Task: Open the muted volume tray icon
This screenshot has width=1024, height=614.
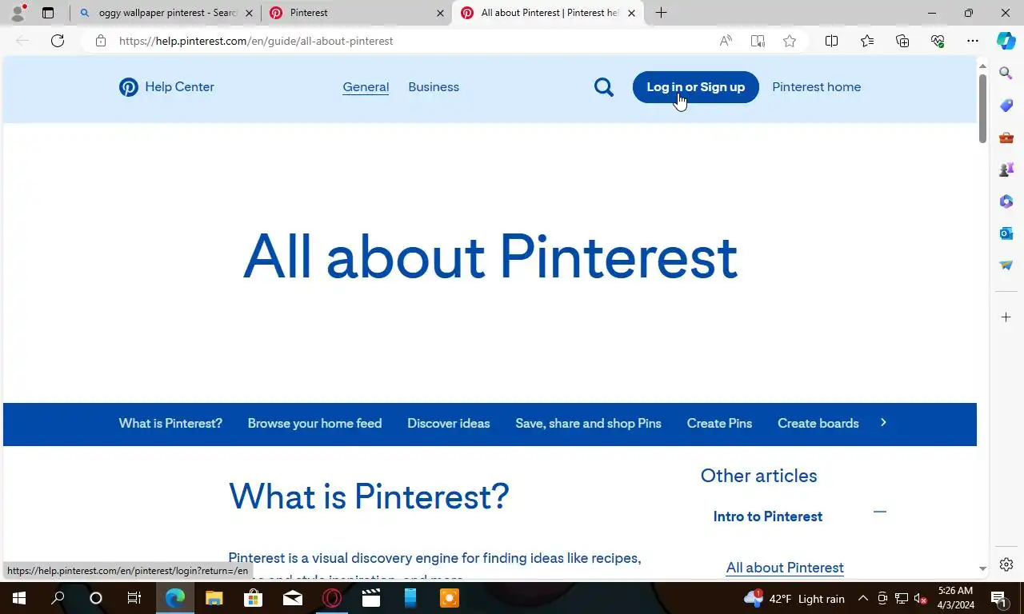Action: [920, 598]
